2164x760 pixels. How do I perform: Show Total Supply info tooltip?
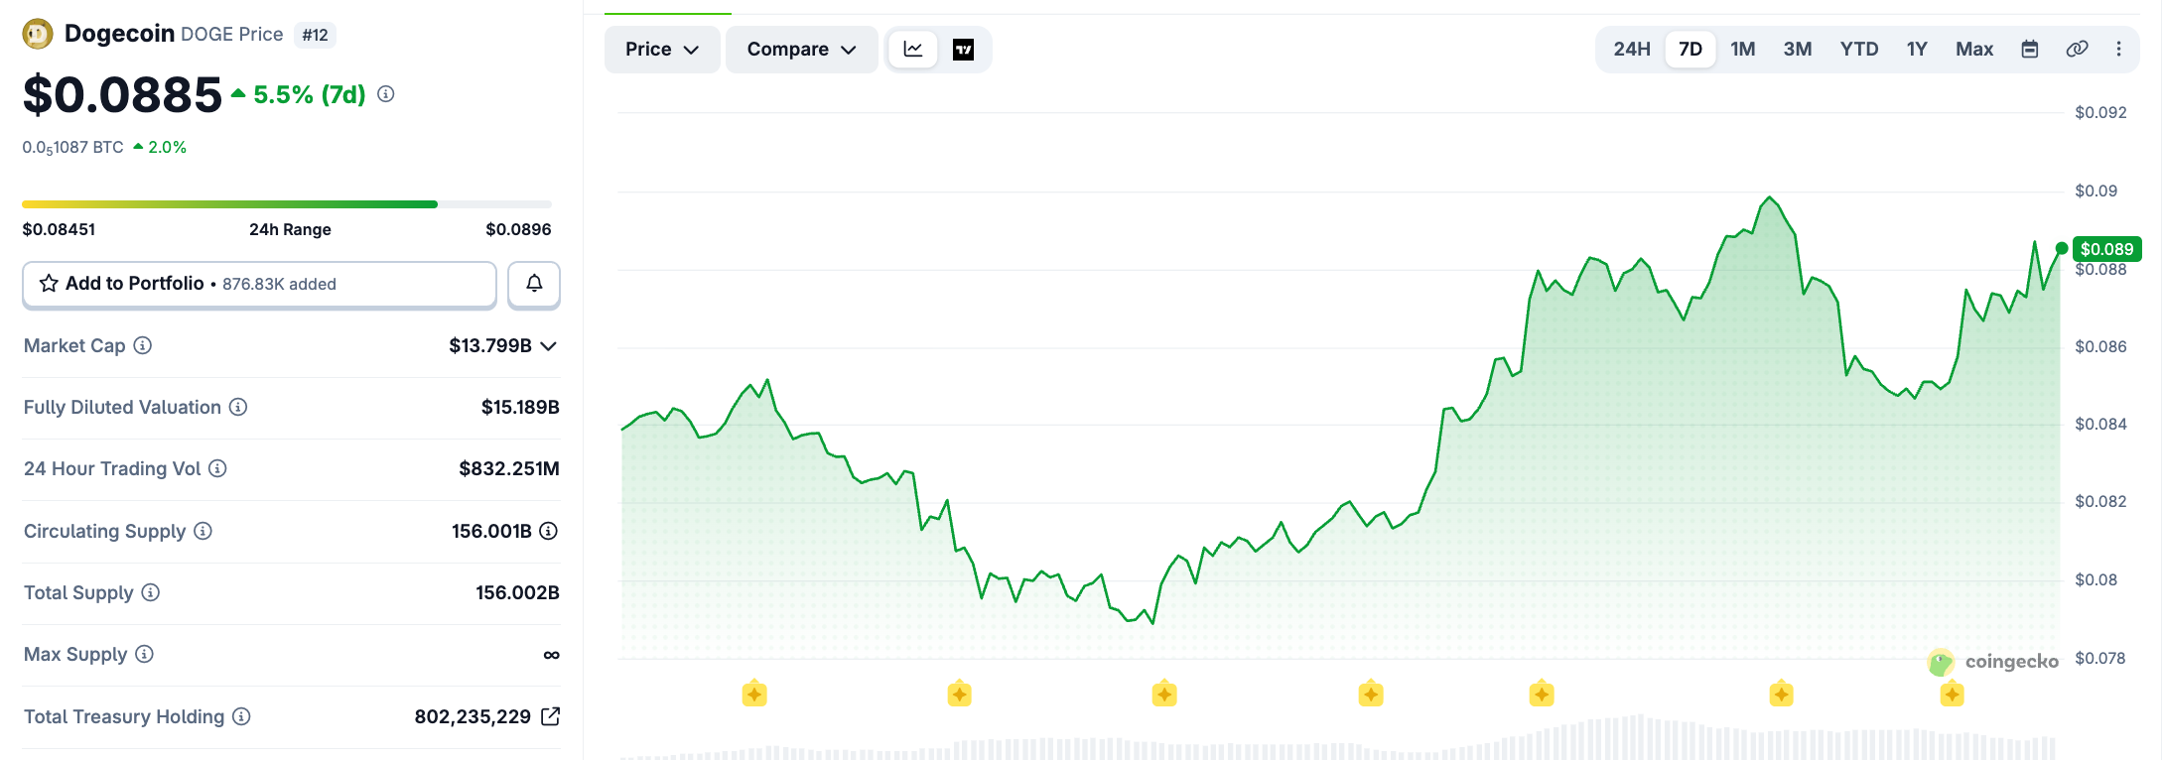tap(150, 592)
